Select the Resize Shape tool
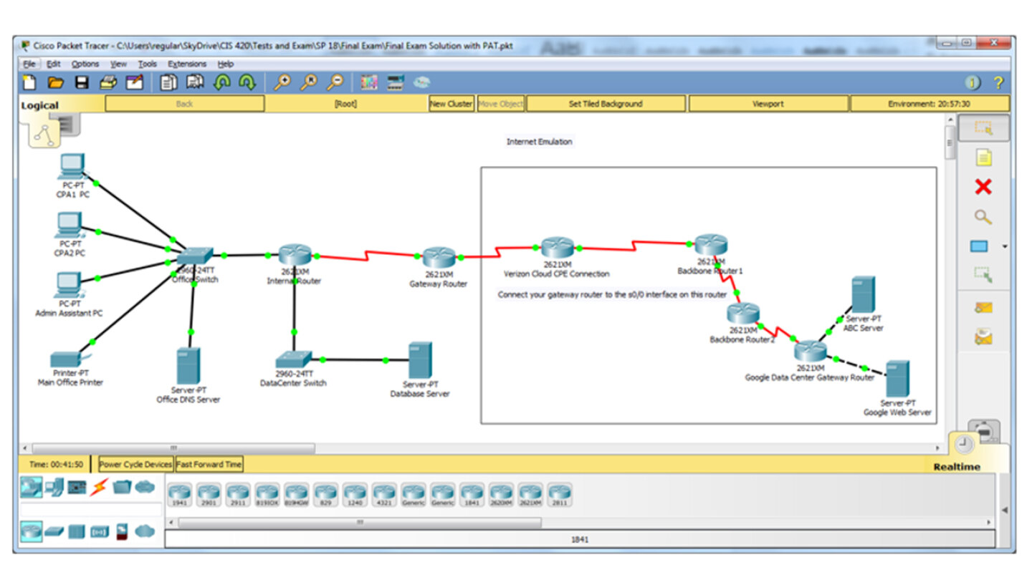This screenshot has width=1032, height=580. tap(983, 275)
